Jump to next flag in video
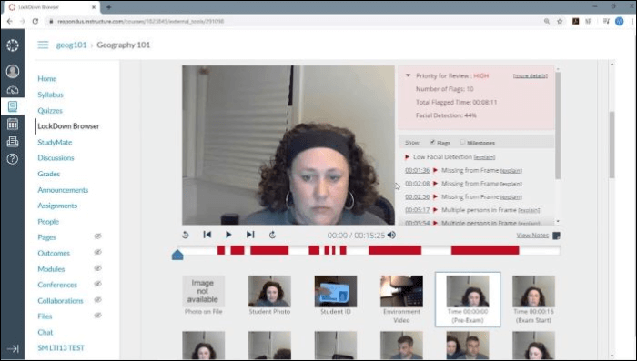 250,235
